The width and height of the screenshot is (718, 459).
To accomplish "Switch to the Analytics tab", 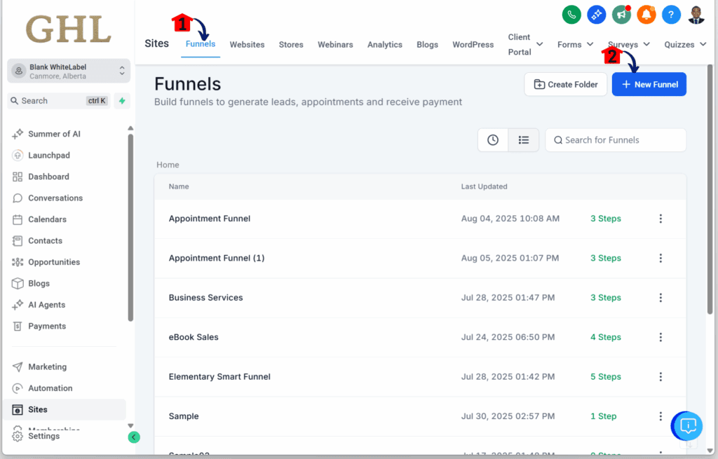I will (x=385, y=44).
